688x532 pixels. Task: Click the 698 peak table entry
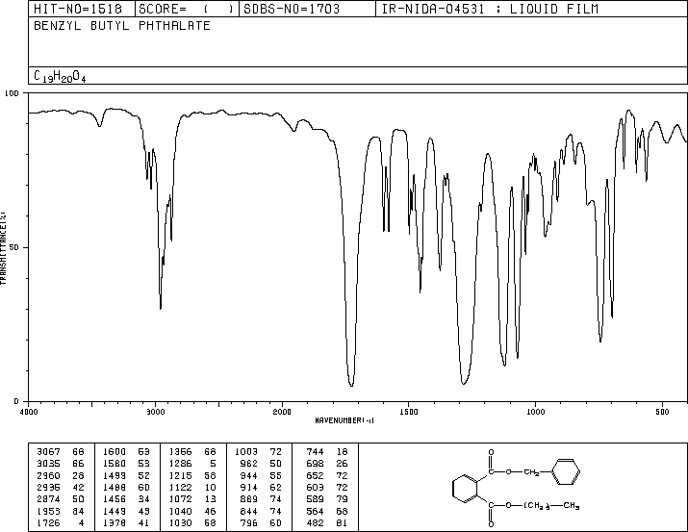(327, 463)
